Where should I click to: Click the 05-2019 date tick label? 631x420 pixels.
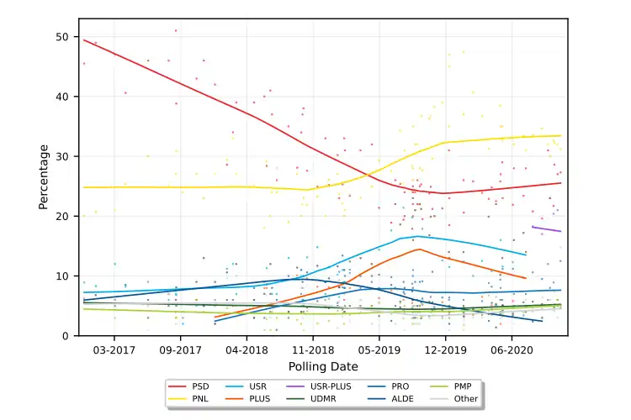click(x=378, y=349)
